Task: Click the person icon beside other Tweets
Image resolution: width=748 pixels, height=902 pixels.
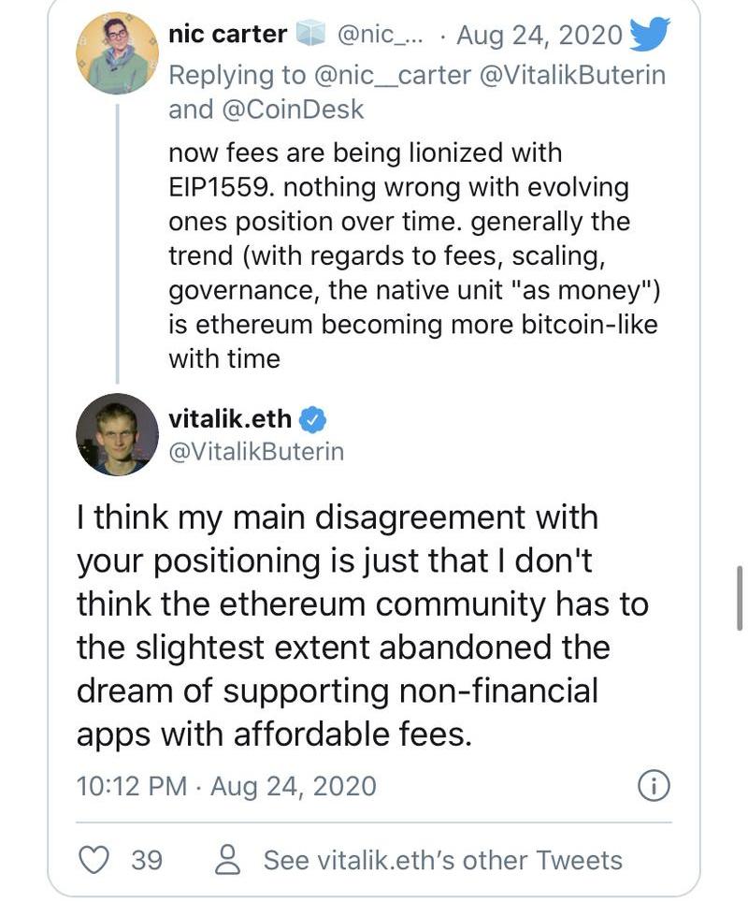Action: (228, 860)
